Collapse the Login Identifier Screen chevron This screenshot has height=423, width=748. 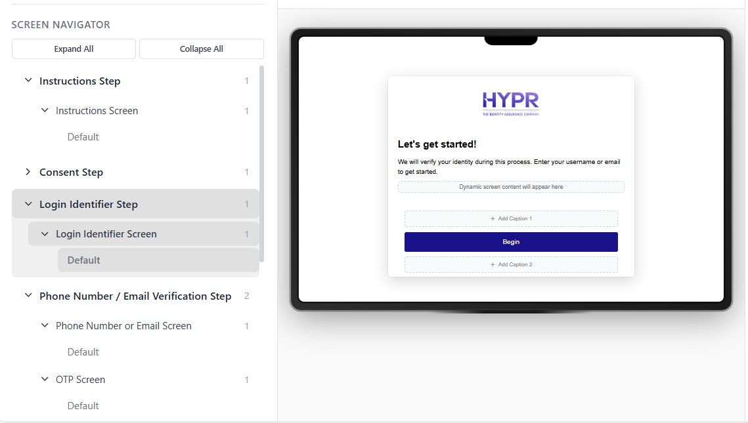pos(45,234)
